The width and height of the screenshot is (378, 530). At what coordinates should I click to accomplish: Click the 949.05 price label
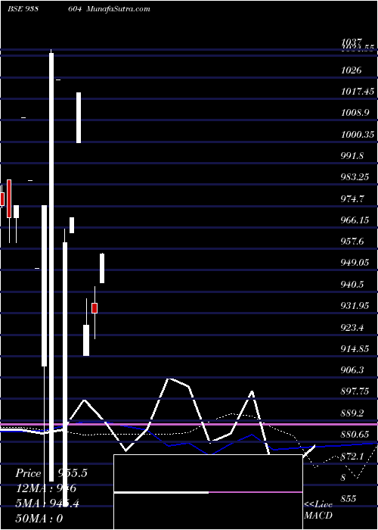(356, 263)
